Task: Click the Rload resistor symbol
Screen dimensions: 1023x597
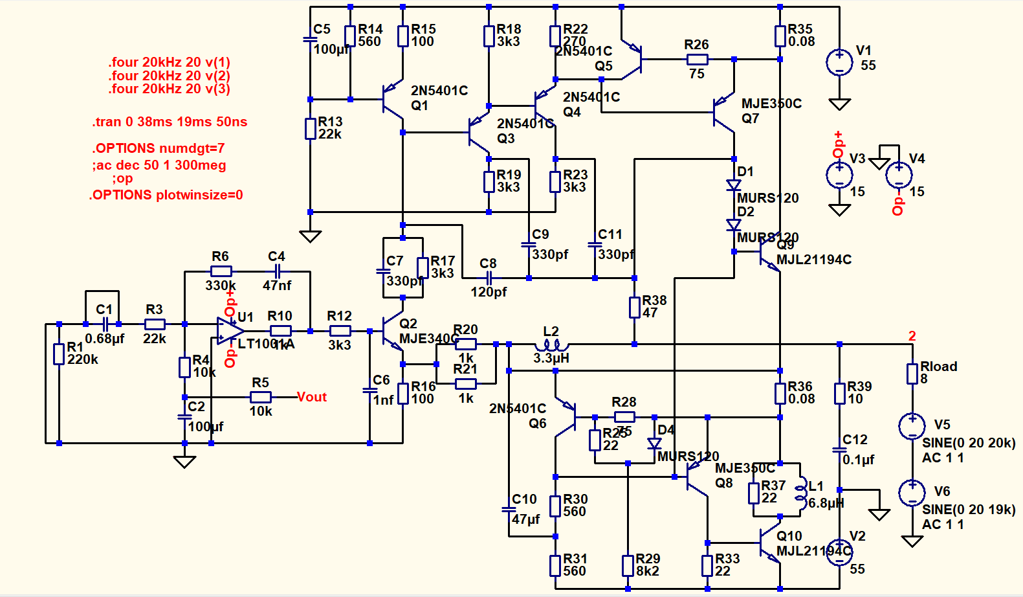Action: [912, 374]
